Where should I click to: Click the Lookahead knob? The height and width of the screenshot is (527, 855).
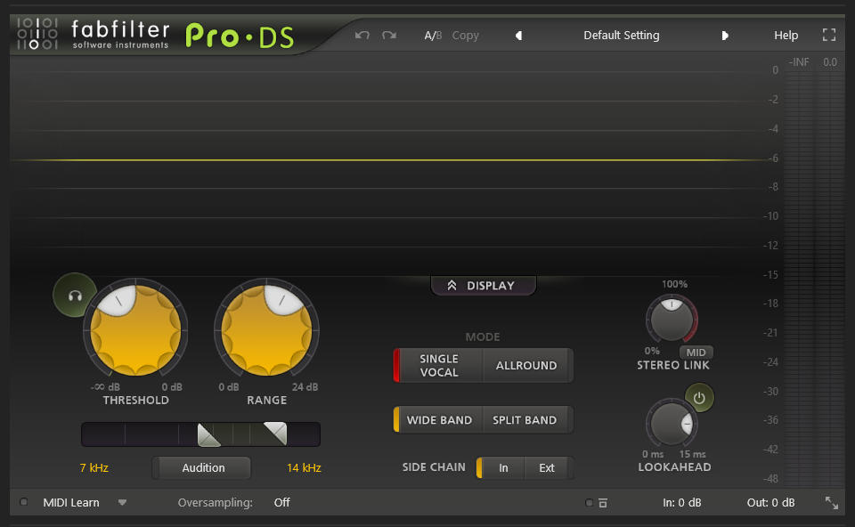coord(672,425)
